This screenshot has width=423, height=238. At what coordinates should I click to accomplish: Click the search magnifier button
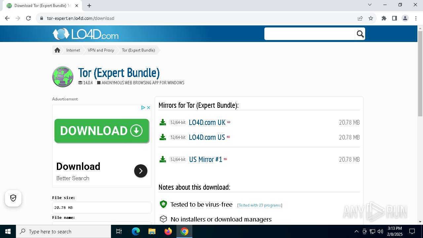click(x=360, y=34)
